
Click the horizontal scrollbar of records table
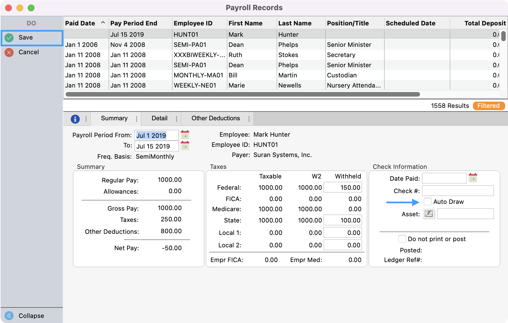point(242,94)
